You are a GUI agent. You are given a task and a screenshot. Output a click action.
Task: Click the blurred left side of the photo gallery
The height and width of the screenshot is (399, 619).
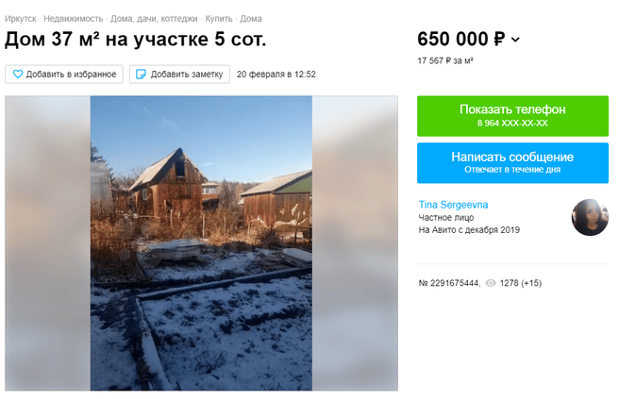point(48,243)
